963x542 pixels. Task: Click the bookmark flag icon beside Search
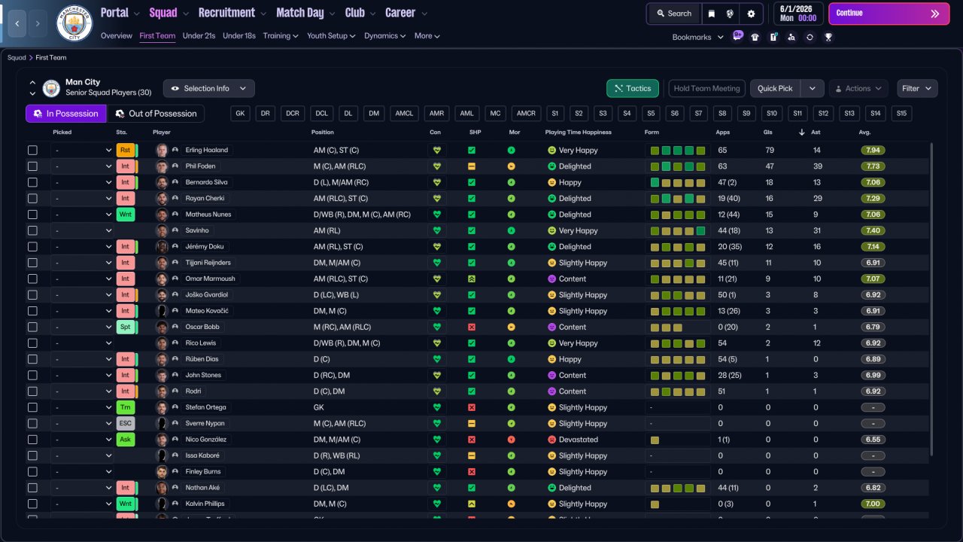point(712,14)
